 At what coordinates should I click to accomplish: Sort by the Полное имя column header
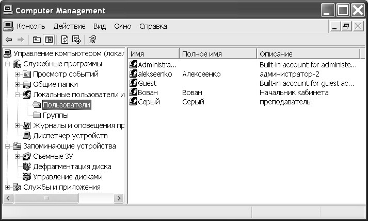(x=218, y=54)
